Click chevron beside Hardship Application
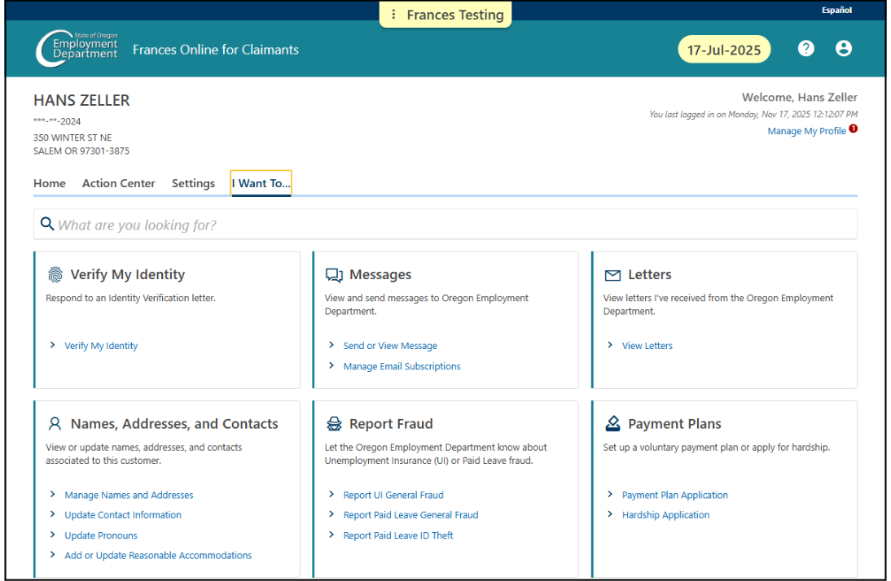Image resolution: width=891 pixels, height=581 pixels. pyautogui.click(x=610, y=514)
